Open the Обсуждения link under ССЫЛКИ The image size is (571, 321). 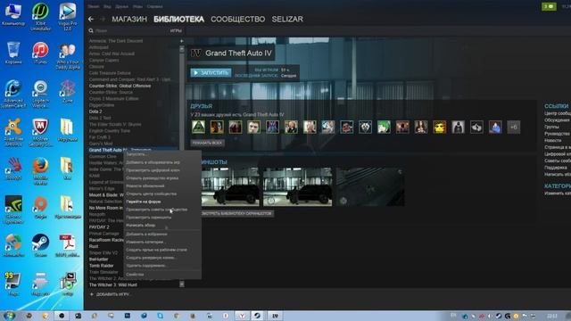(557, 120)
